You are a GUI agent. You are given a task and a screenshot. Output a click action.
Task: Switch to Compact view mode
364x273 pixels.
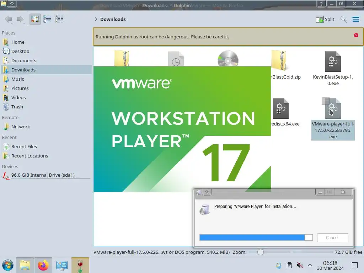tap(47, 19)
